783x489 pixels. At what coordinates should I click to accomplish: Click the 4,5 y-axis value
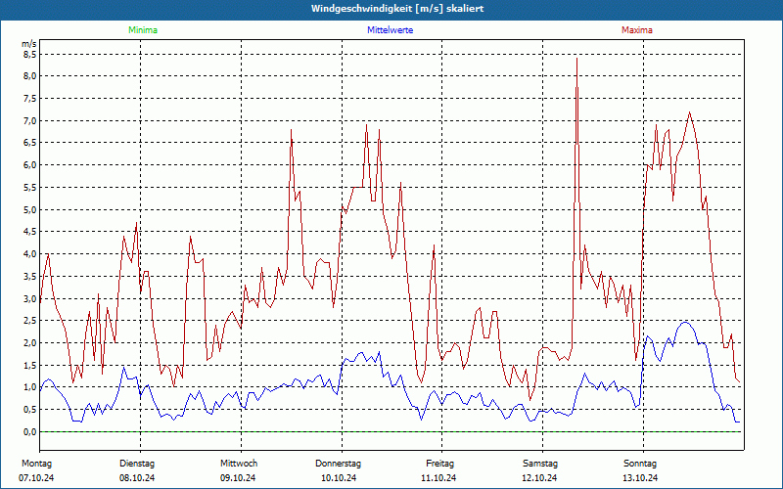pos(30,232)
